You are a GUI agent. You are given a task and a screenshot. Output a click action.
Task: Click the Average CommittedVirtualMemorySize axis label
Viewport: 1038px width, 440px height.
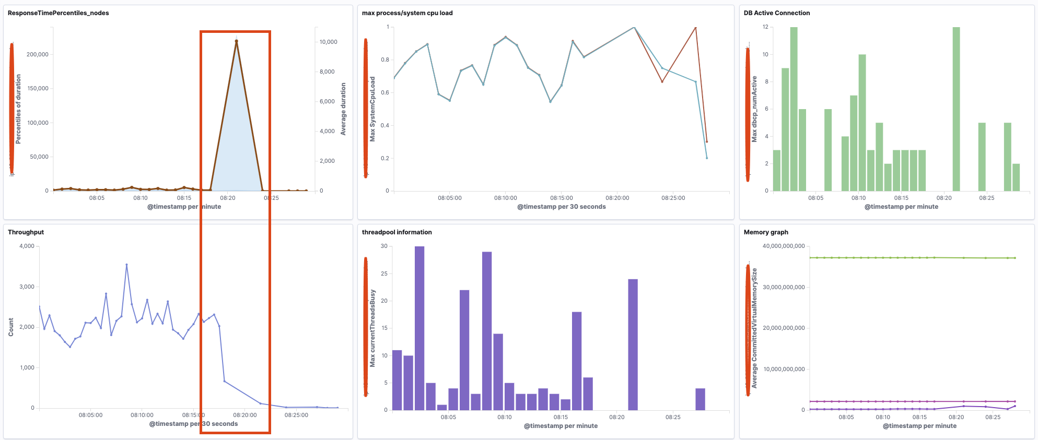(754, 328)
